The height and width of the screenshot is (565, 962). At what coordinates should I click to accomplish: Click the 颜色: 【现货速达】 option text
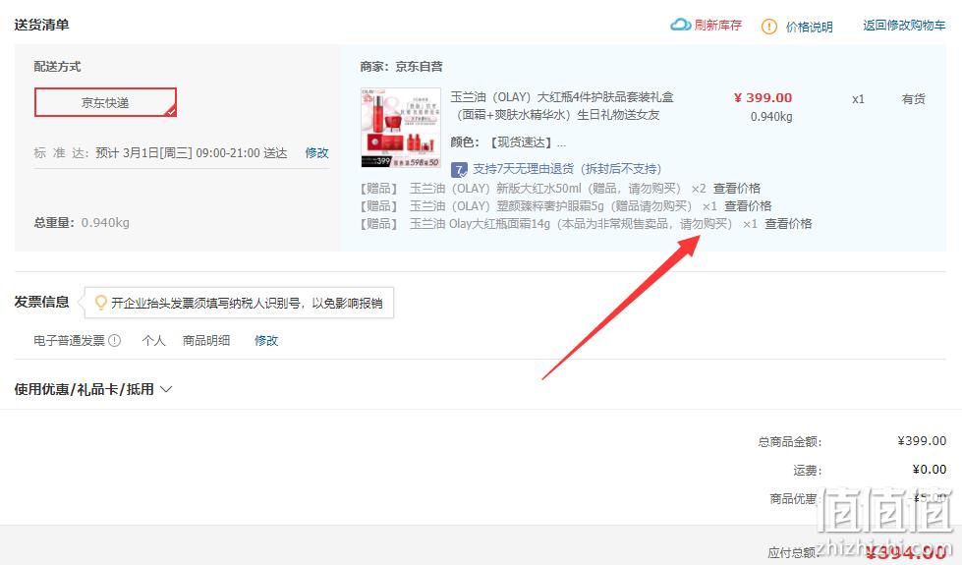(508, 142)
